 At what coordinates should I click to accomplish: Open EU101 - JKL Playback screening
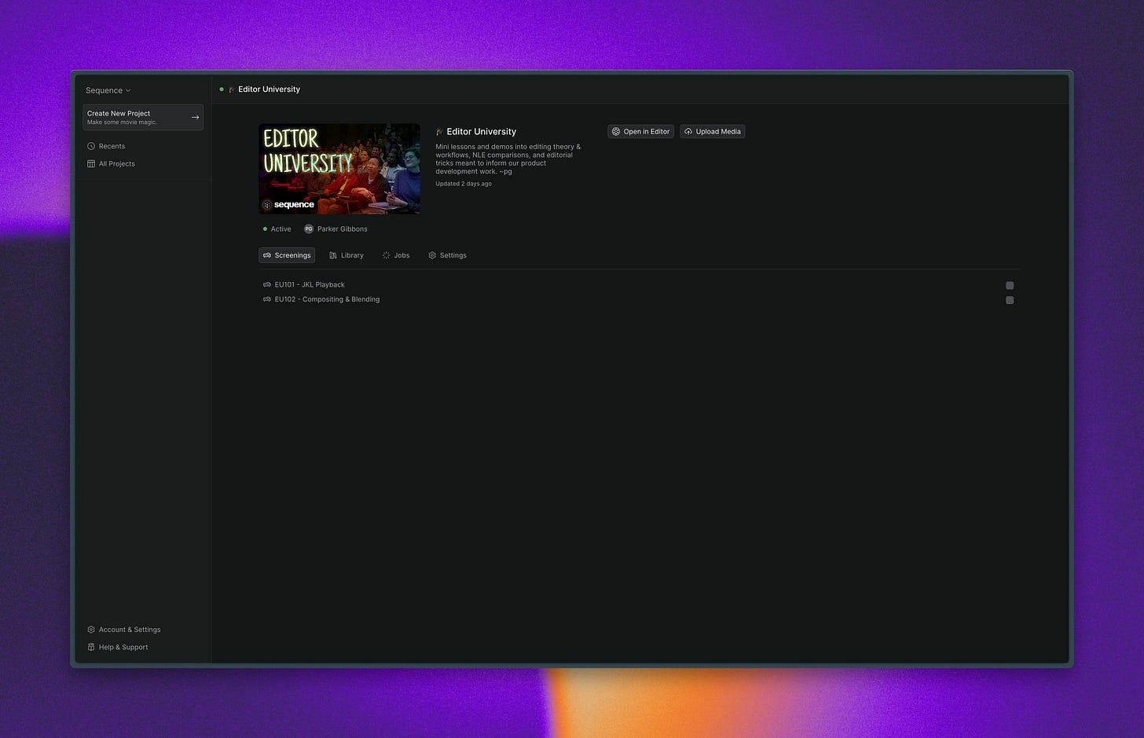coord(310,285)
